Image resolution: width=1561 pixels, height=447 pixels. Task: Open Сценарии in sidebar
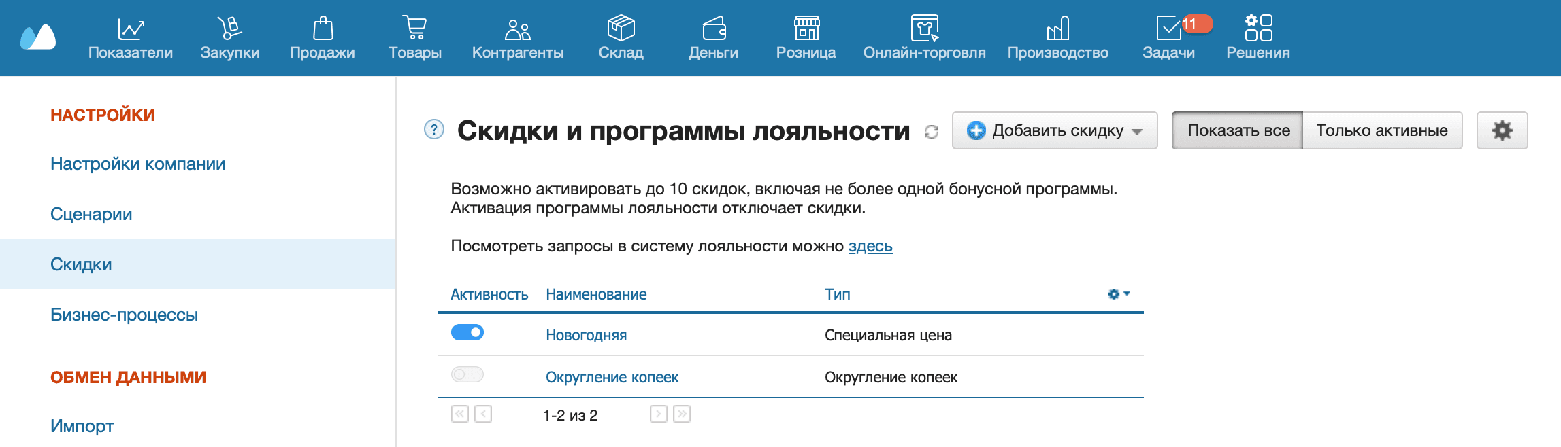(91, 214)
